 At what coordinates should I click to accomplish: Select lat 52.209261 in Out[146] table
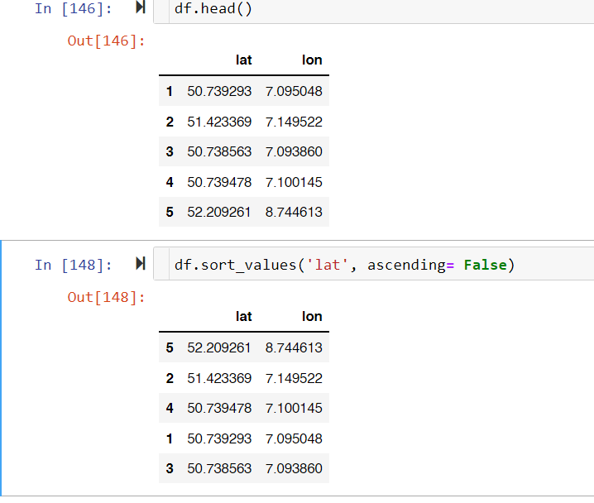219,212
